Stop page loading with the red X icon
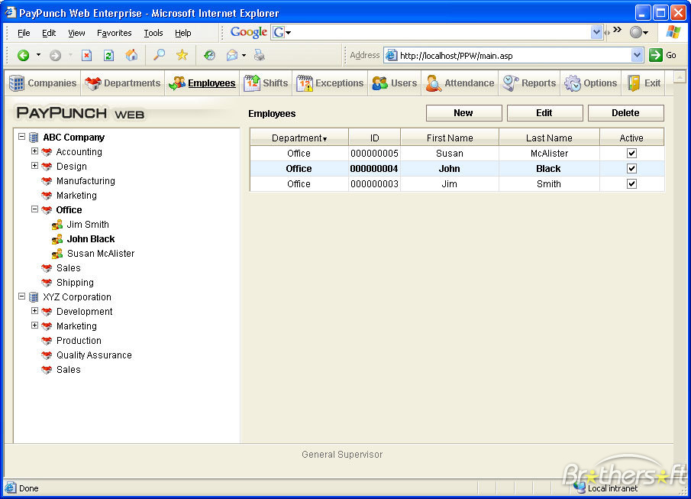The image size is (691, 499). 87,55
